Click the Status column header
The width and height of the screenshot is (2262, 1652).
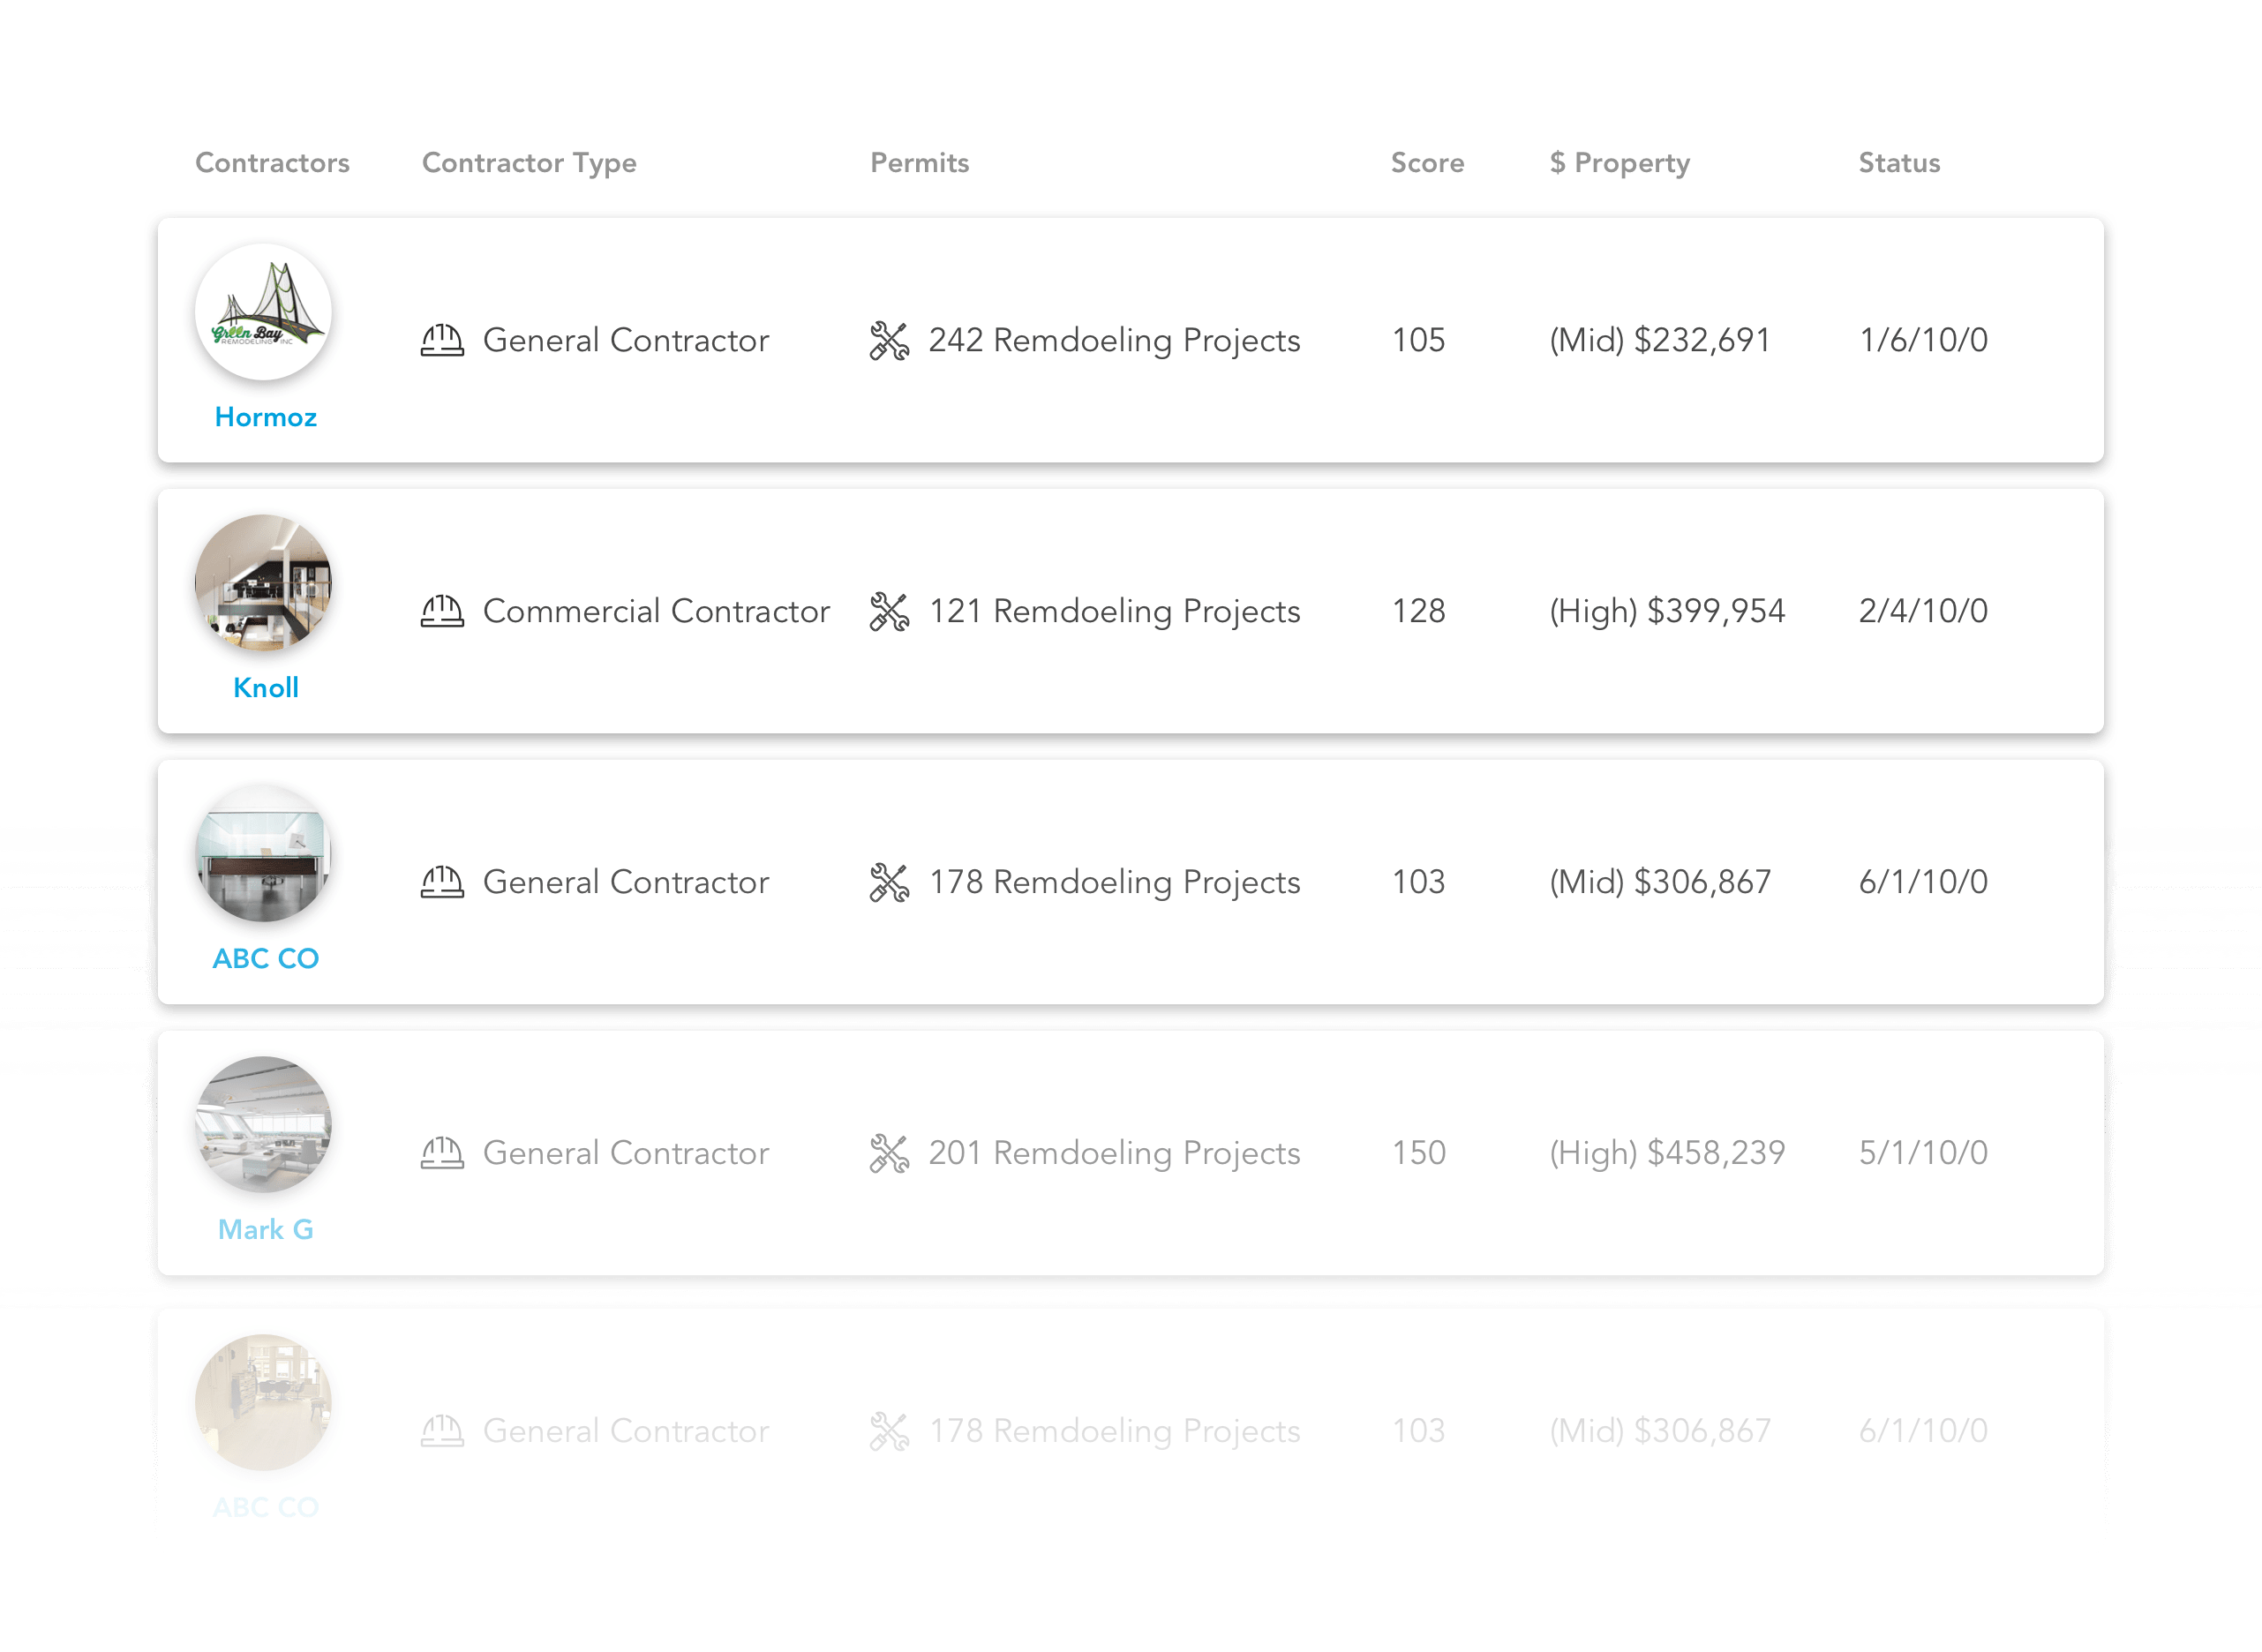pyautogui.click(x=1898, y=162)
